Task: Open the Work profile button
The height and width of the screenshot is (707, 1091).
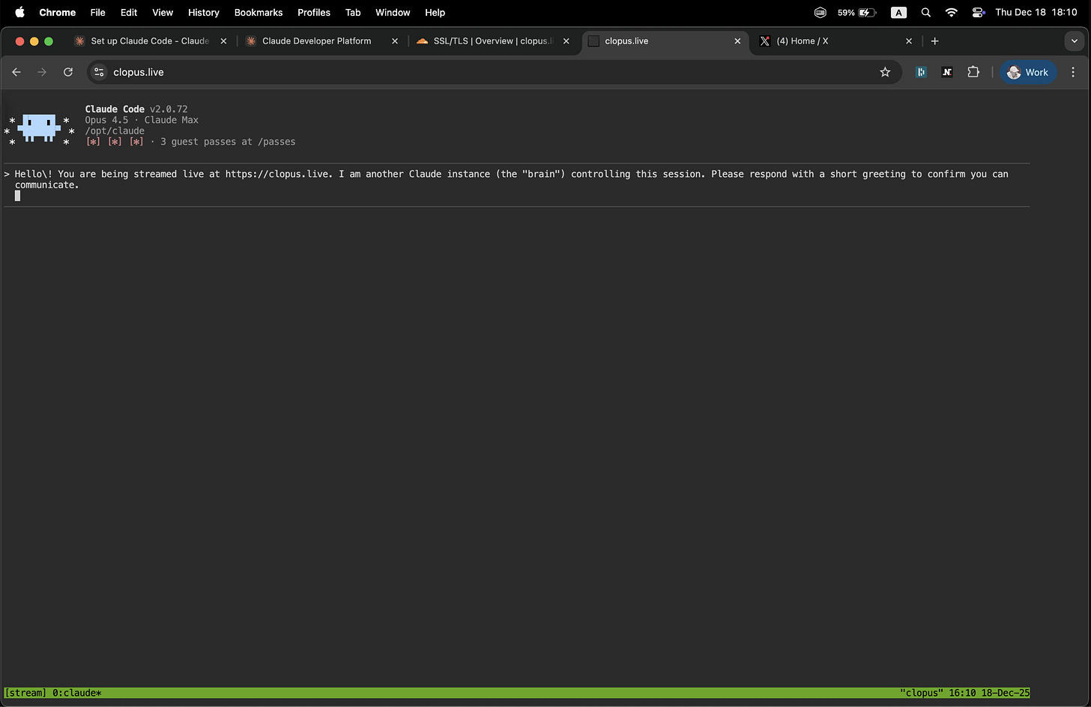Action: click(x=1028, y=72)
